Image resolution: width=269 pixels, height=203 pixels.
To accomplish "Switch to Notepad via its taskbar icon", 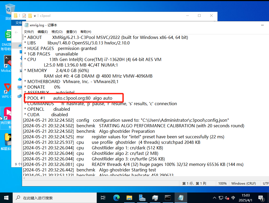I will [x=181, y=198].
